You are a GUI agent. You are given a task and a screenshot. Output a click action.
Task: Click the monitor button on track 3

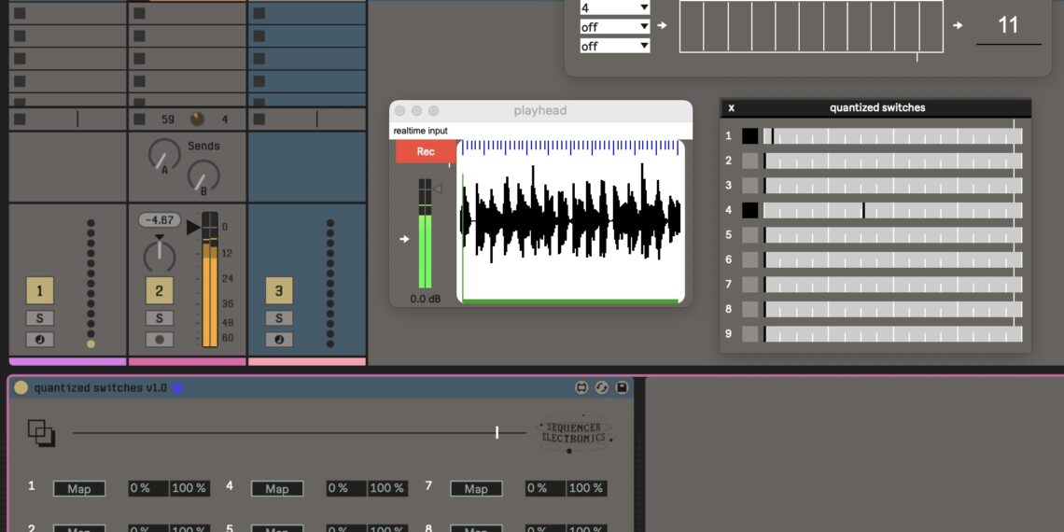point(278,340)
